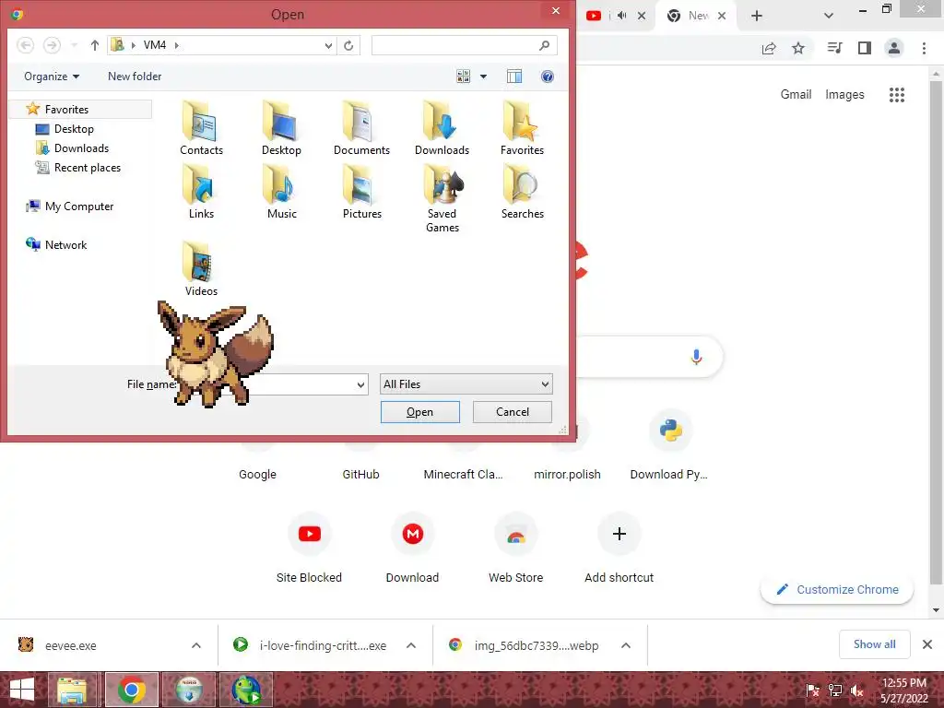Viewport: 944px width, 708px height.
Task: Select Network in navigation pane
Action: point(56,245)
